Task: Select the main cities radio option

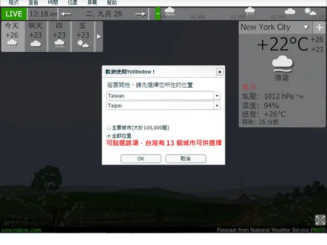Action: pos(108,127)
